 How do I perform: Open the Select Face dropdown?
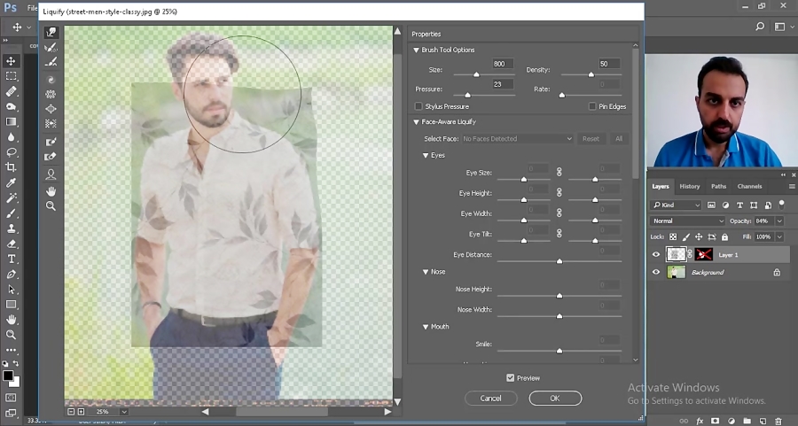point(517,139)
